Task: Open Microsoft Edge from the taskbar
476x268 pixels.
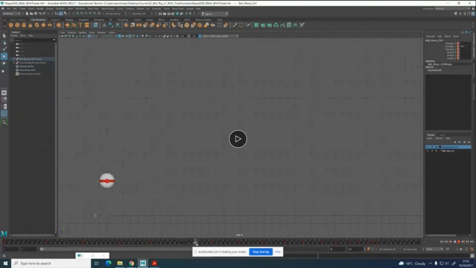Action: (x=108, y=263)
